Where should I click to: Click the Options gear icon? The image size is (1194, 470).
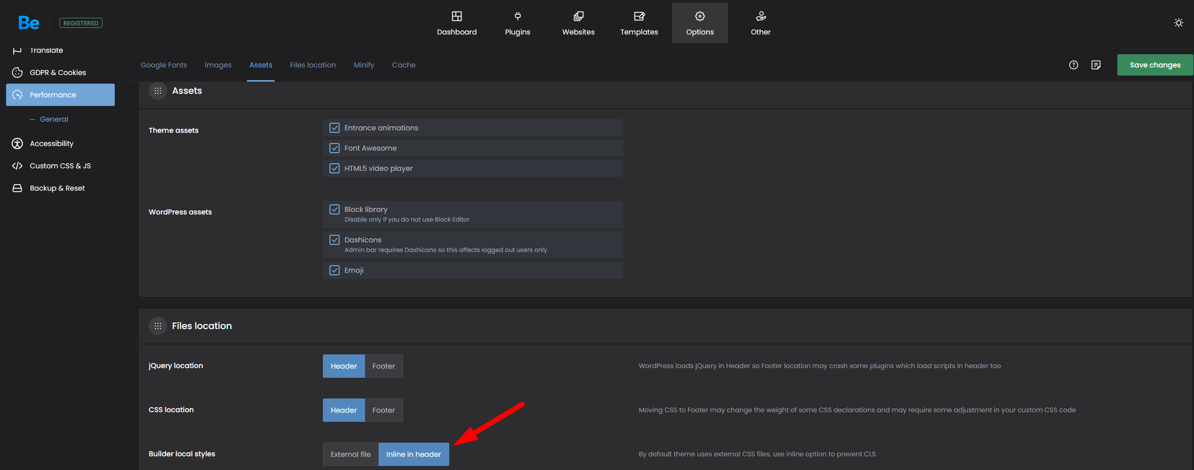tap(700, 16)
